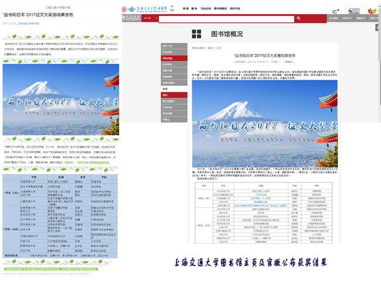Click 新闻与通知 in the breadcrumb trail
Image resolution: width=381 pixels, height=282 pixels.
pos(199,48)
